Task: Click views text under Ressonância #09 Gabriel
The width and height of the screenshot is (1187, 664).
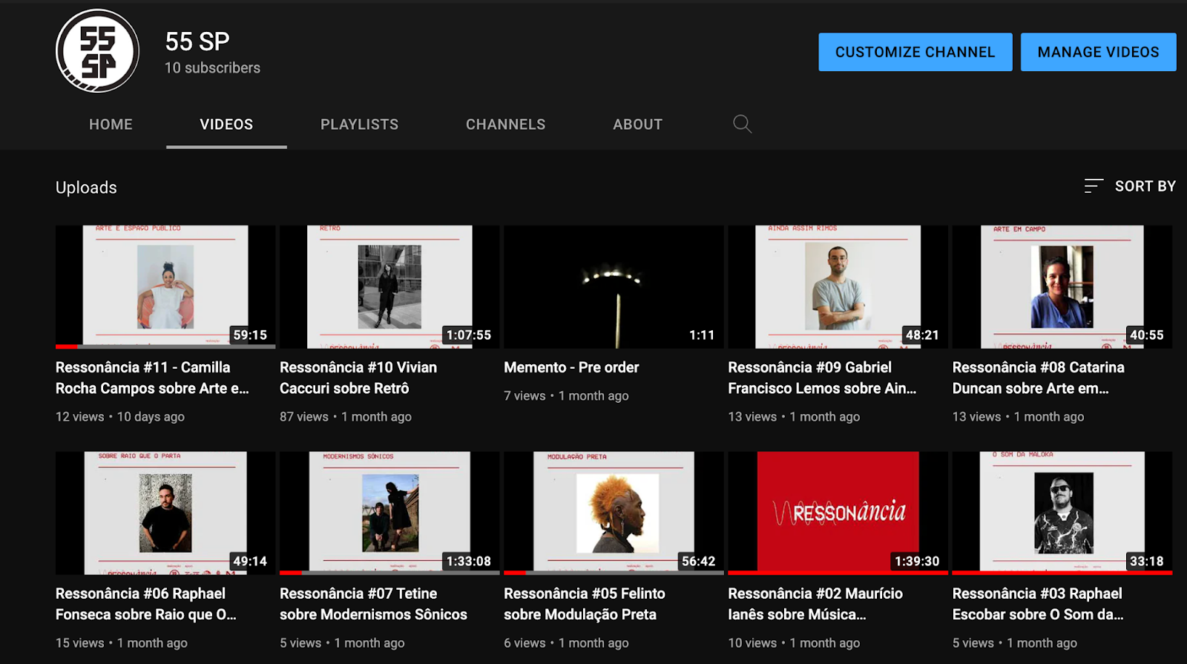Action: (794, 417)
